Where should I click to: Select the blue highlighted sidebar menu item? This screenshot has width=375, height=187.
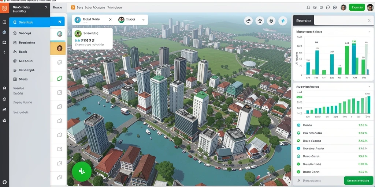tap(30, 22)
